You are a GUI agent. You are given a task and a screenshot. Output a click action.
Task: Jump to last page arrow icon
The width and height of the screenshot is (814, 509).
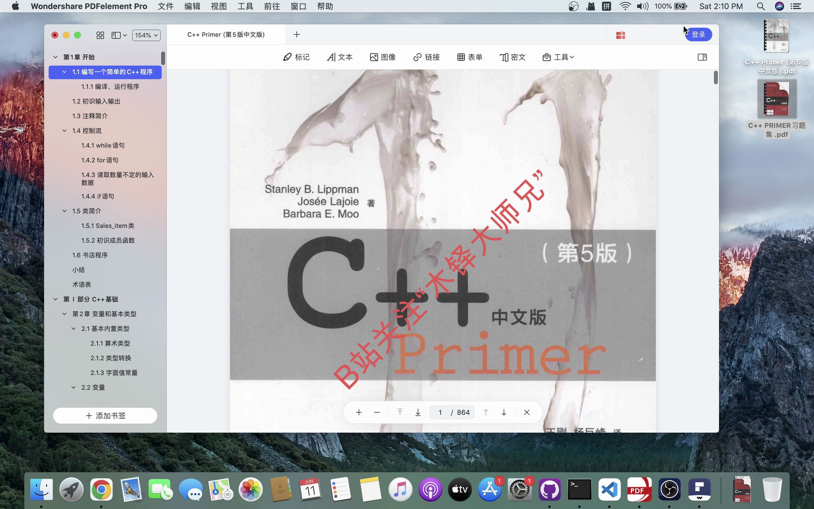[418, 412]
